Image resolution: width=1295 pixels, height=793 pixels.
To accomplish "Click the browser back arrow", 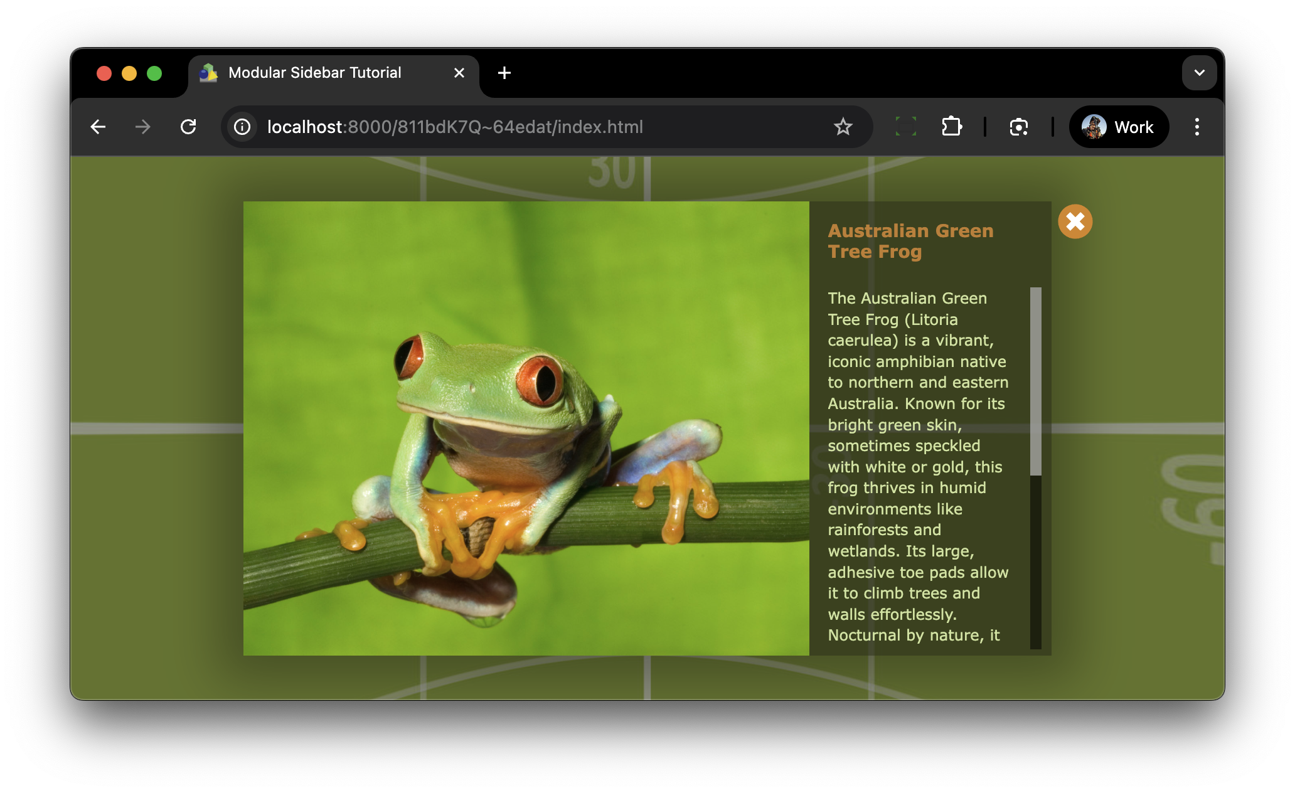I will pos(98,127).
